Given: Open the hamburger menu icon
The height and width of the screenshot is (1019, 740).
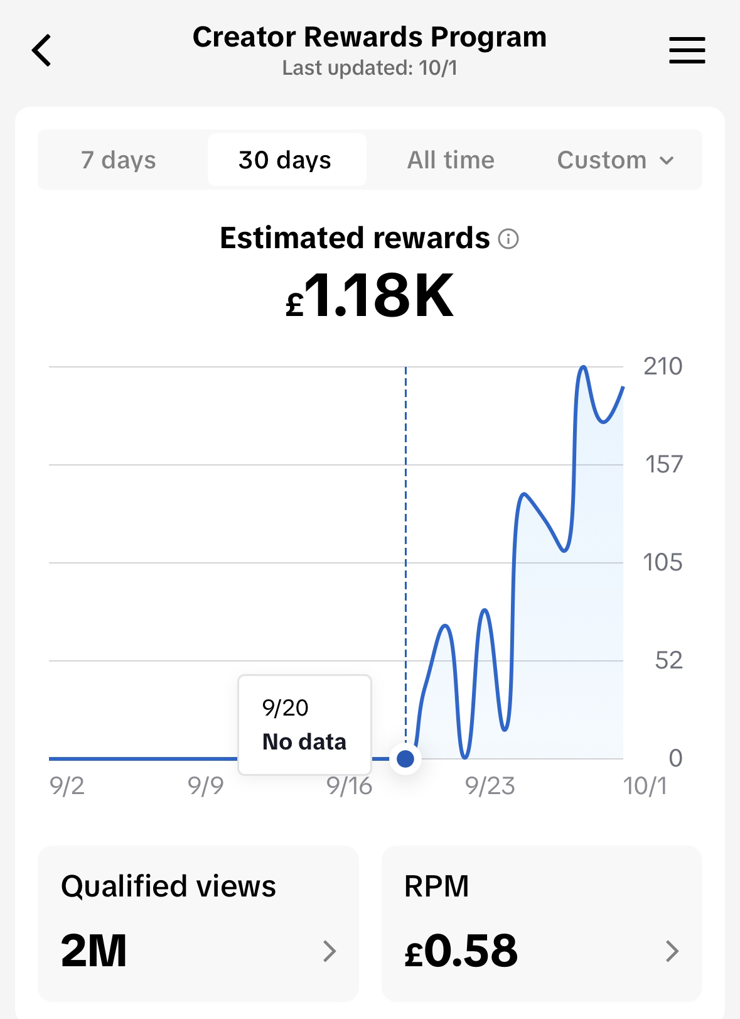Looking at the screenshot, I should pos(687,50).
